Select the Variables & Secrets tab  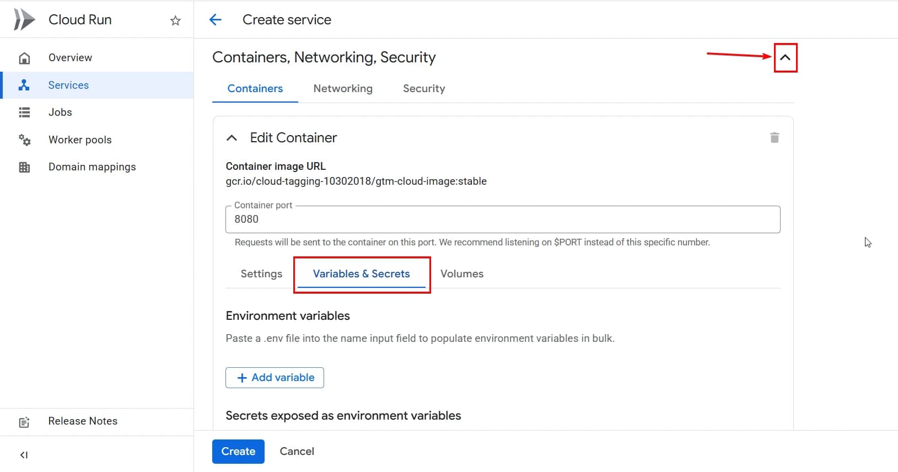[361, 274]
